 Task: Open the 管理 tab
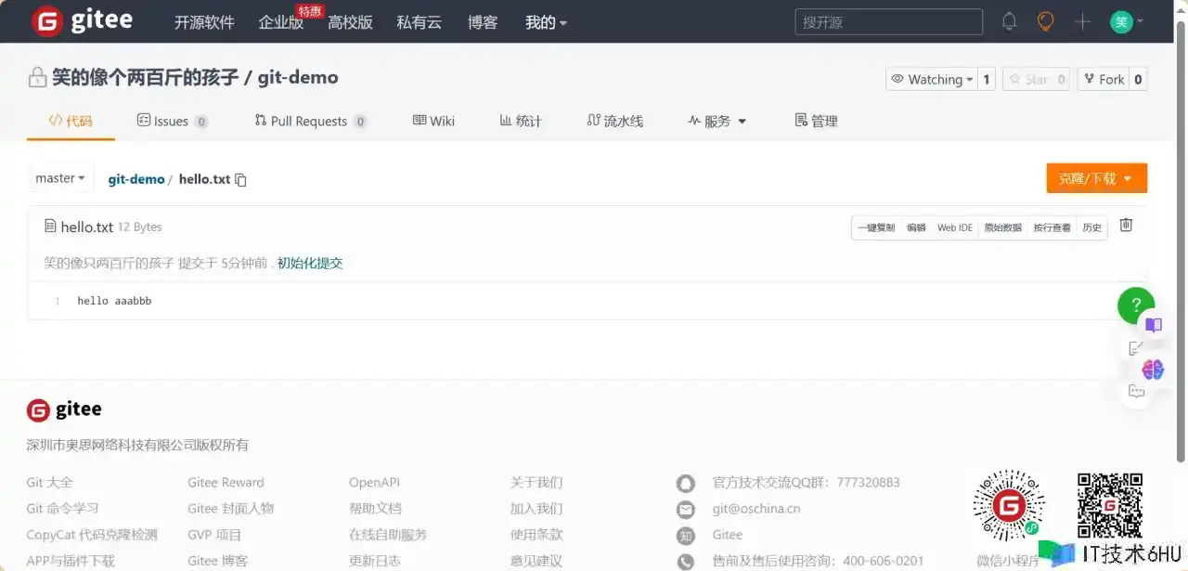(x=817, y=121)
